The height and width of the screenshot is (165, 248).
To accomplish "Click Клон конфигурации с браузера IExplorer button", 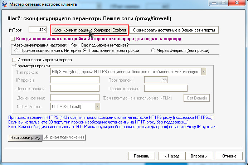I will click(89, 30).
